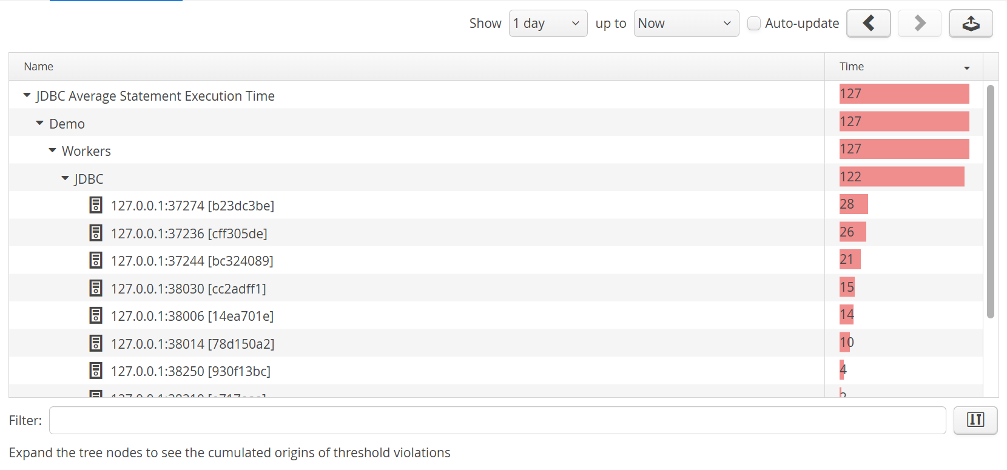Click the filter settings icon button

coord(975,420)
